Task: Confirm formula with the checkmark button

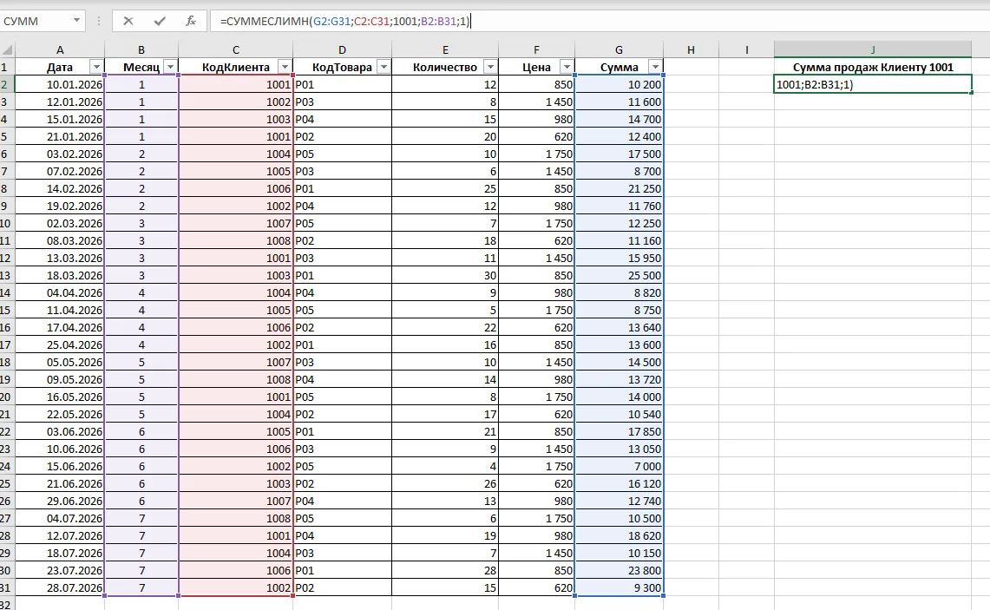Action: pos(160,21)
